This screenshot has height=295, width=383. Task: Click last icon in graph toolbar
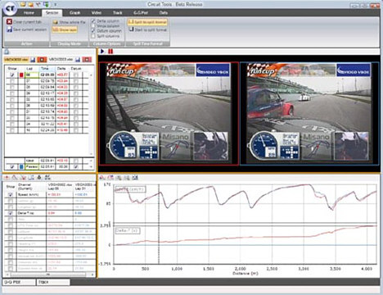point(135,178)
